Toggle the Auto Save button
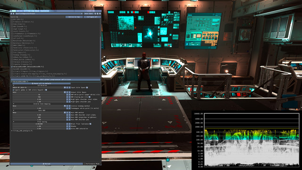Image resolution: width=302 pixels, height=170 pixels. pyautogui.click(x=89, y=14)
